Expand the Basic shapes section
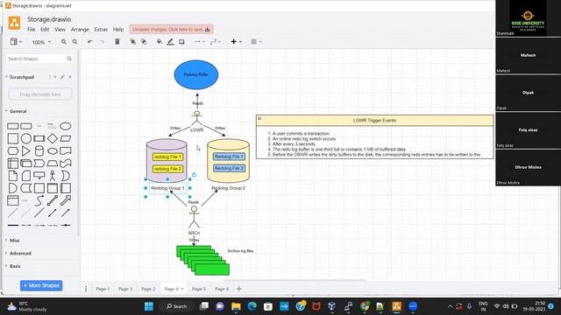This screenshot has width=561, height=315. (x=15, y=266)
